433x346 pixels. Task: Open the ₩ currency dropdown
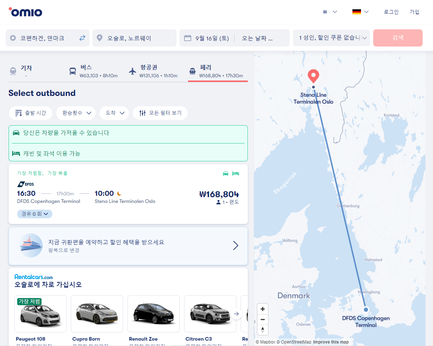tap(330, 12)
